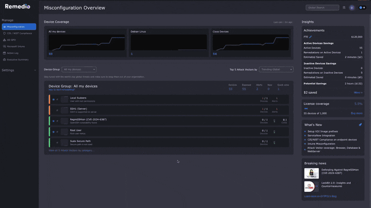Open the learn more blog link under Breaking news
This screenshot has width=371, height=208.
pos(320,196)
